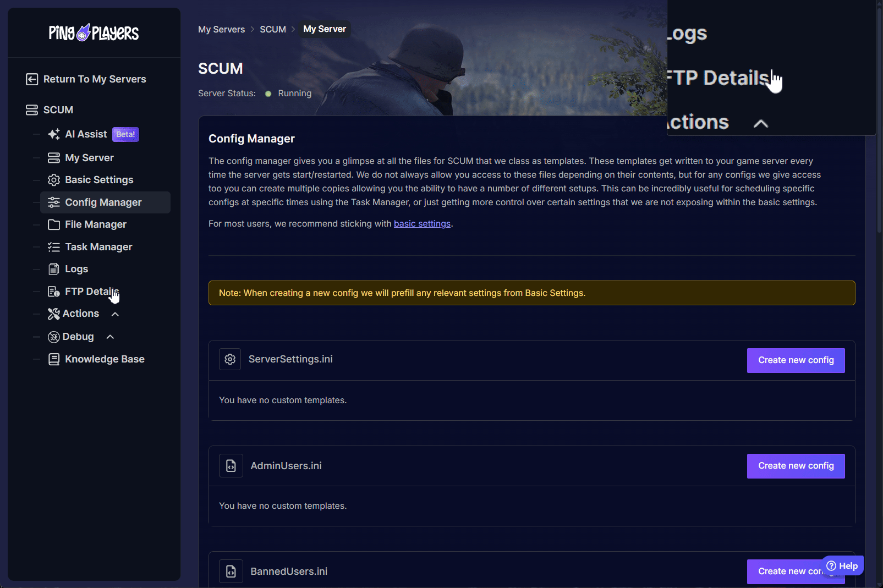Create new config for AdminUsers.ini
This screenshot has height=588, width=883.
tap(796, 466)
